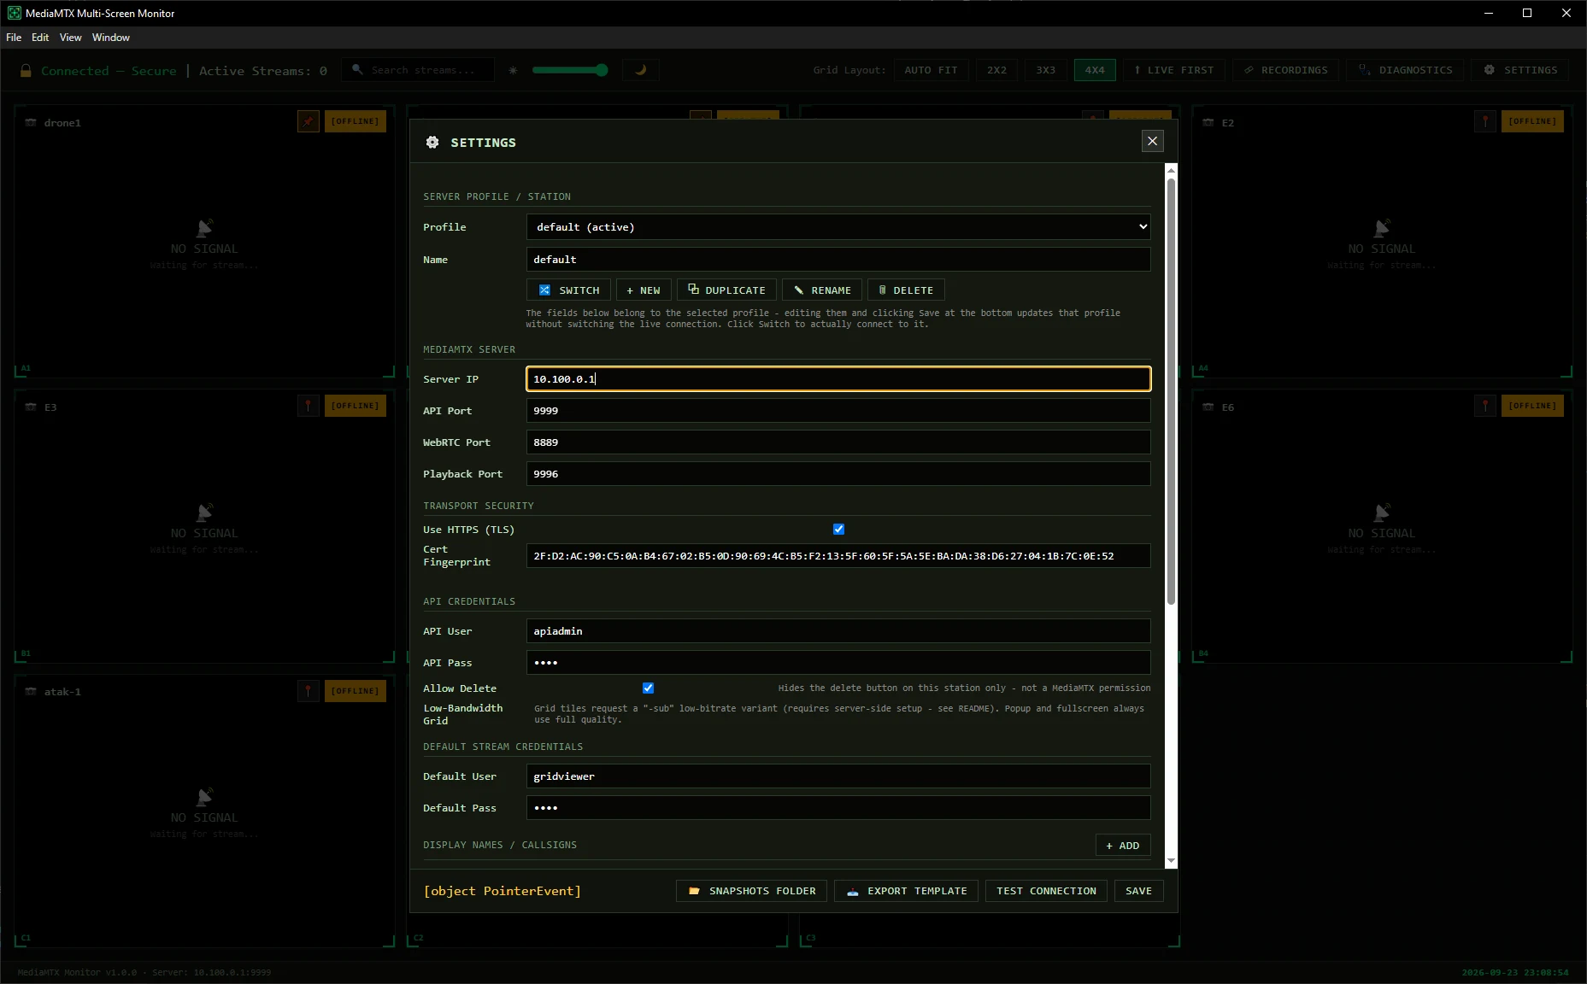Click the pin icon on the E2 tile

[1485, 121]
